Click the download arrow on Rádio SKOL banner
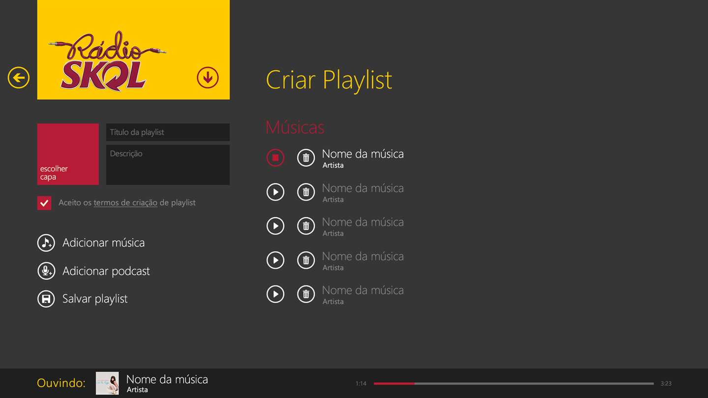 point(207,78)
